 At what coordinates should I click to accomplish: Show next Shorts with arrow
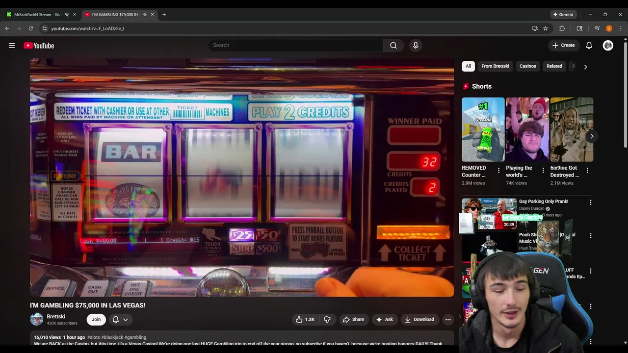click(592, 137)
